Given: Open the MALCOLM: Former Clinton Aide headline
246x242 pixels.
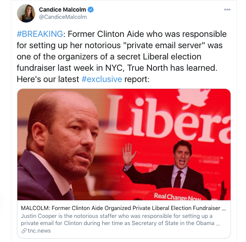Looking at the screenshot, I should tap(123, 208).
